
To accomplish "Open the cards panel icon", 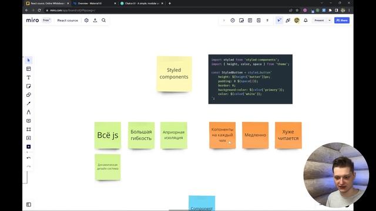I will (258, 21).
